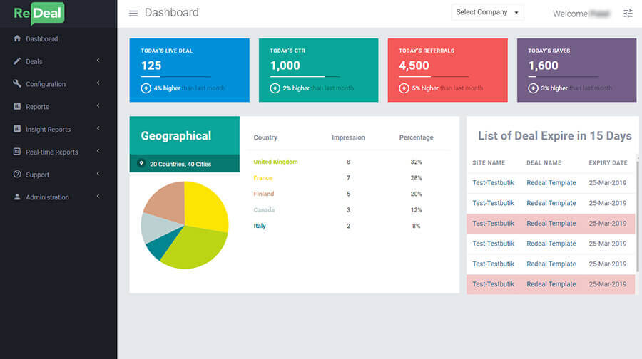642x359 pixels.
Task: Open the settings sliders icon at top right
Action: click(628, 14)
